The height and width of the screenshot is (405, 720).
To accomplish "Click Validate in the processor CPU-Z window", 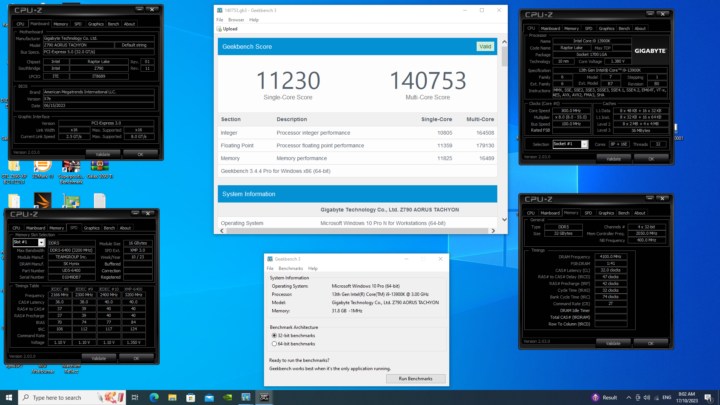I will 613,159.
